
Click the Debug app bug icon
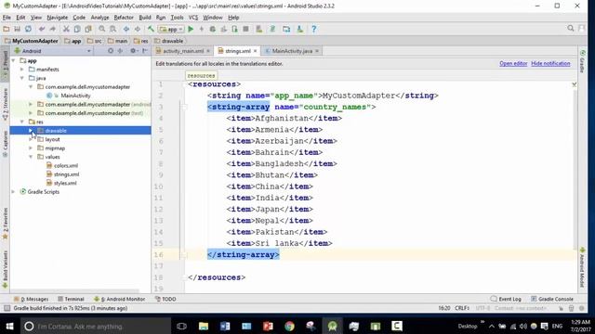[213, 29]
